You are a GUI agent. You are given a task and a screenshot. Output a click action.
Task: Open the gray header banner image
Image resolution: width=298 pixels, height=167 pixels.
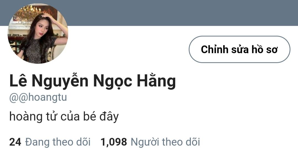182,13
